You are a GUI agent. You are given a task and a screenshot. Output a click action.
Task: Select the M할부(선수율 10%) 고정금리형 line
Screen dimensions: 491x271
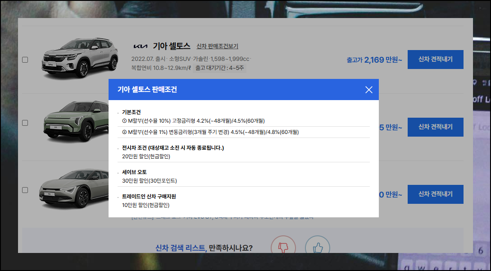(193, 121)
